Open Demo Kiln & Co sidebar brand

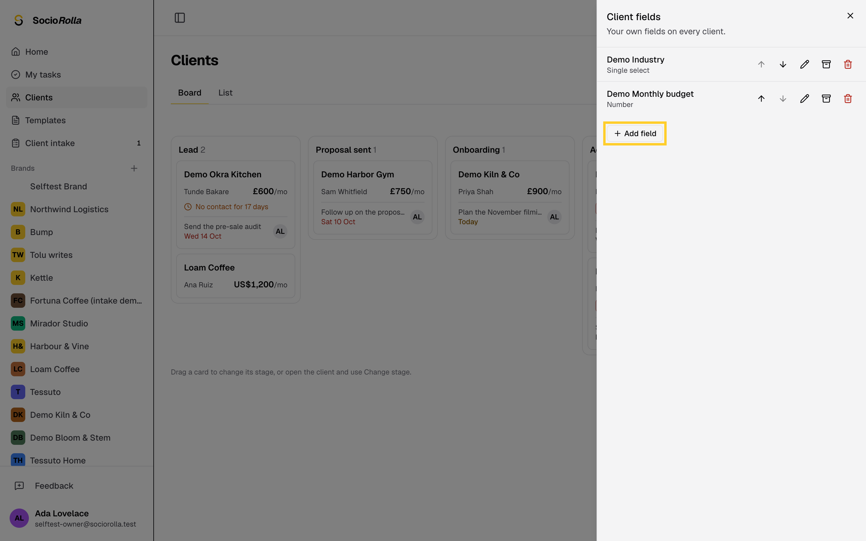pyautogui.click(x=77, y=415)
